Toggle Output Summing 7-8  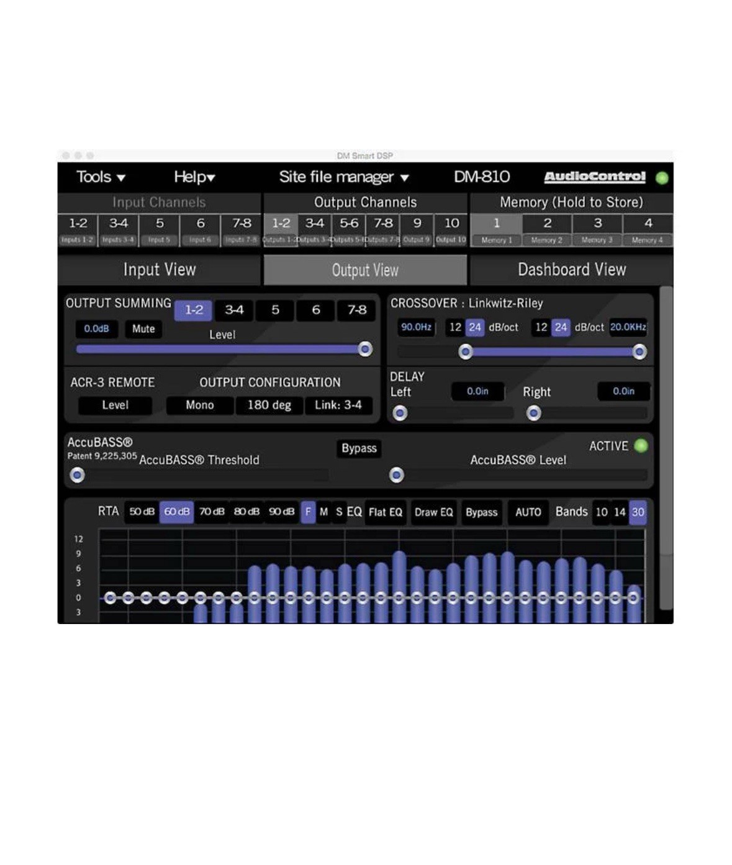point(356,310)
